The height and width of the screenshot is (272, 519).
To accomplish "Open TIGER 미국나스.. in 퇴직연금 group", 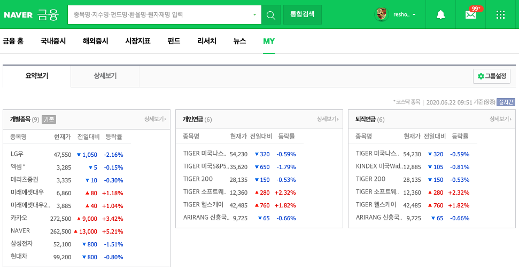I will [377, 154].
